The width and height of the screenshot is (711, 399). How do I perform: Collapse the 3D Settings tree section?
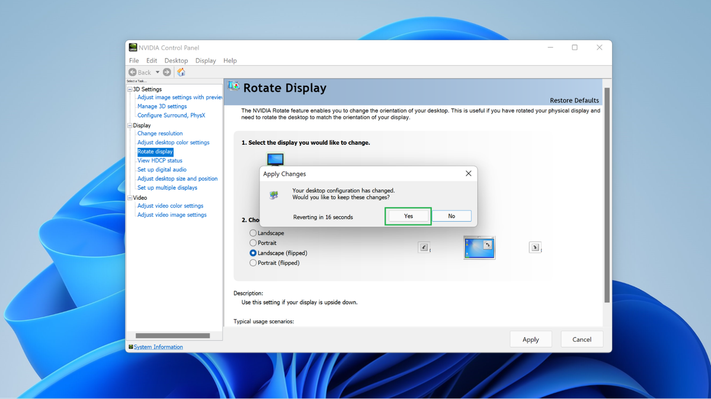pos(129,89)
